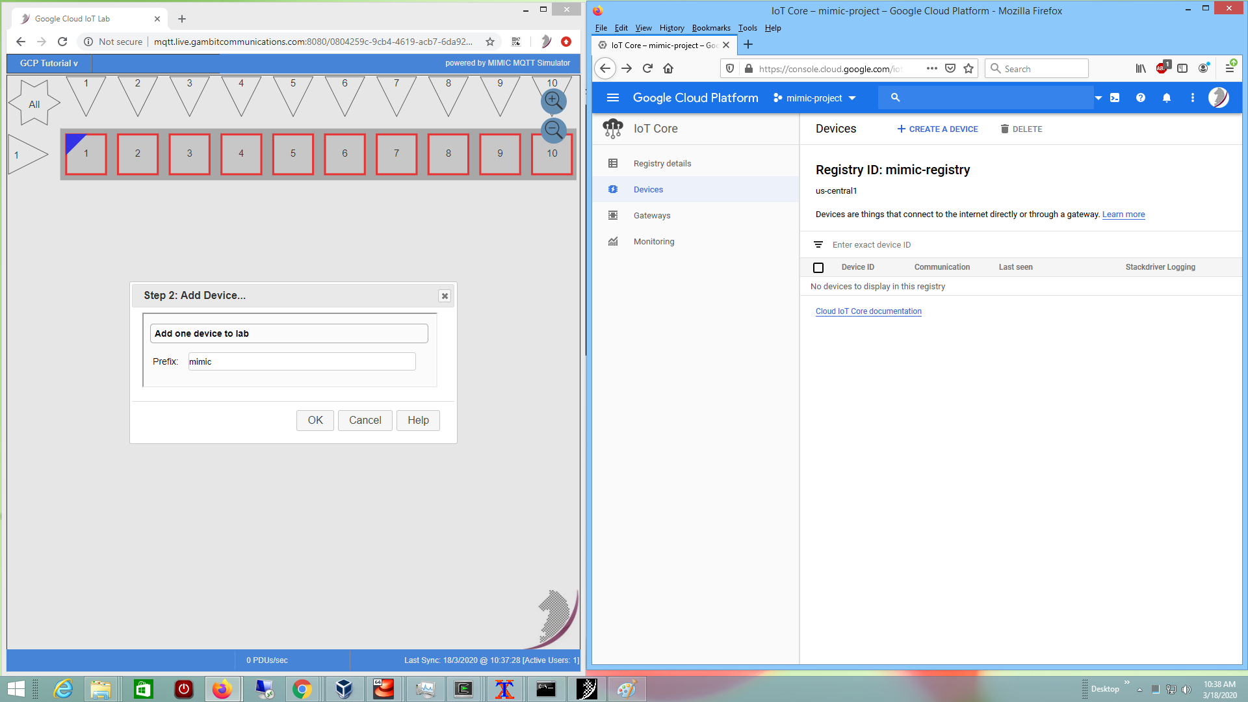Reload the Firefox console page
This screenshot has width=1248, height=702.
[647, 68]
